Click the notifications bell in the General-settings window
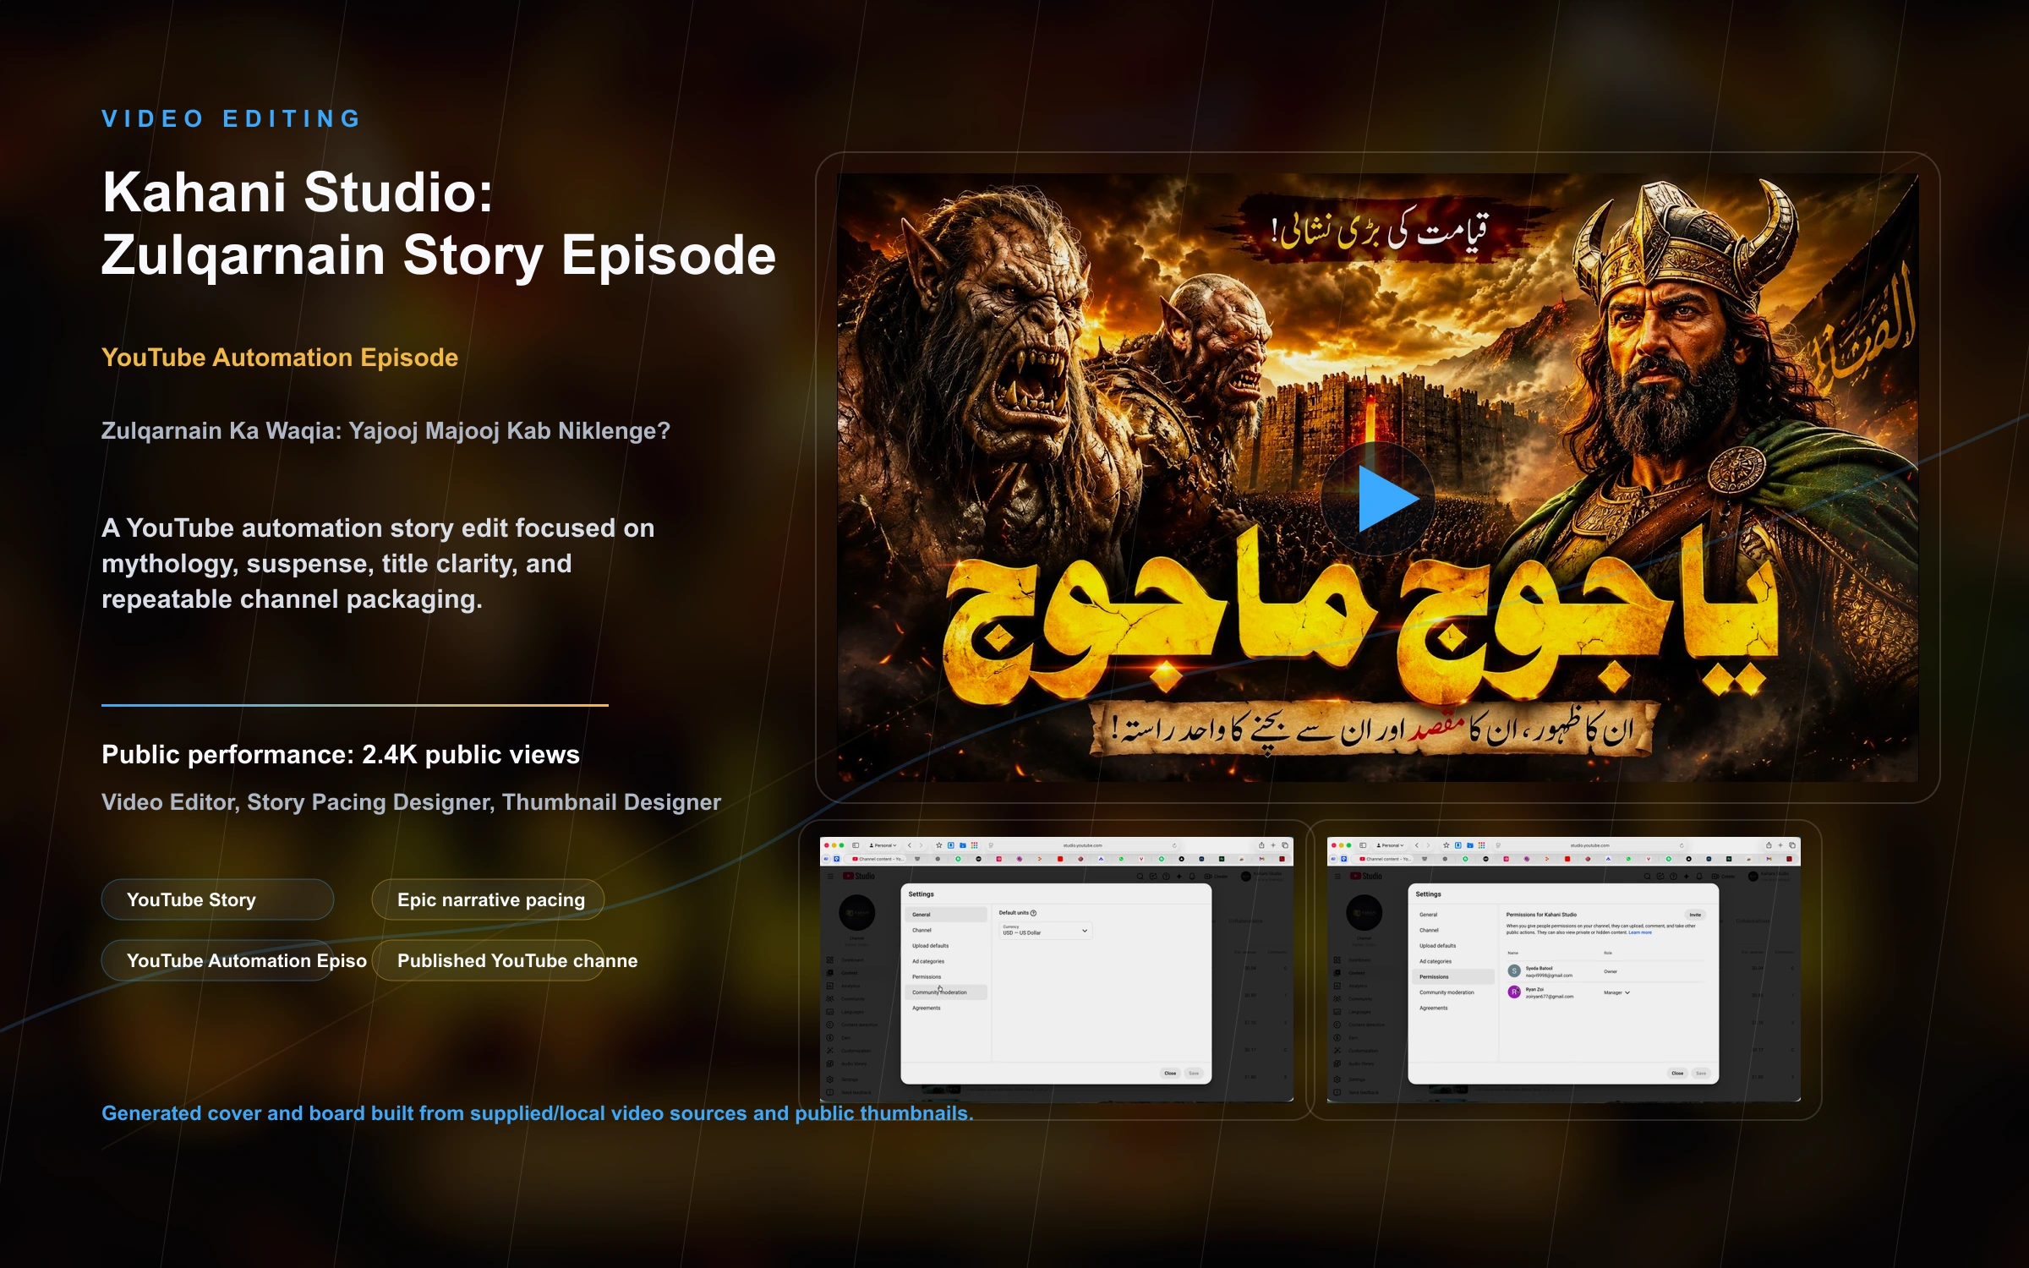The image size is (2029, 1268). (x=1192, y=877)
